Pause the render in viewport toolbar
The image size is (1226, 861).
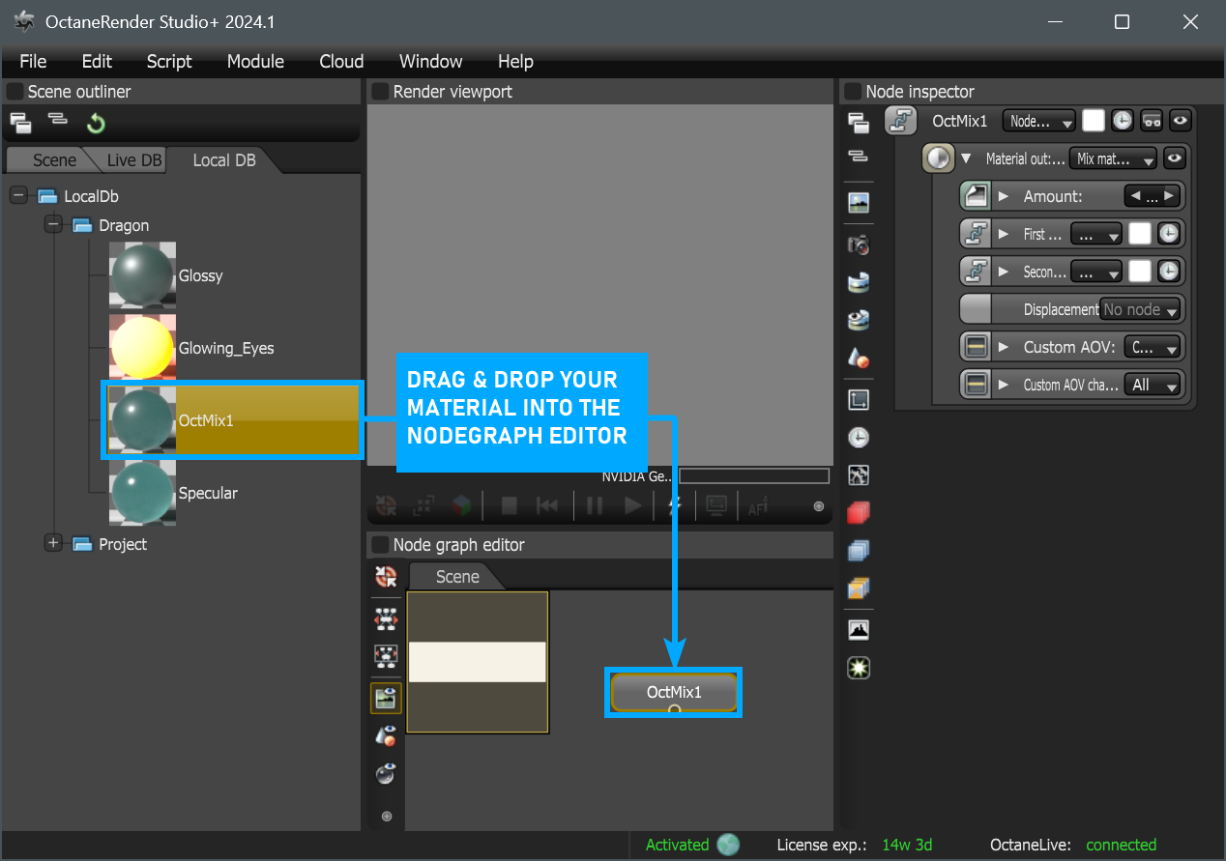[595, 504]
